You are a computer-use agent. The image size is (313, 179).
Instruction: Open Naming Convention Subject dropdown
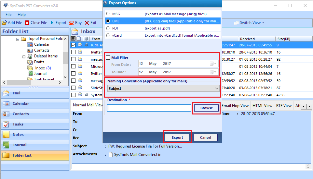pos(163,89)
